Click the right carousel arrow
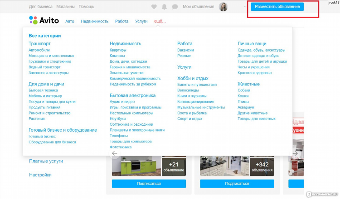This screenshot has height=199, width=340. (x=295, y=153)
